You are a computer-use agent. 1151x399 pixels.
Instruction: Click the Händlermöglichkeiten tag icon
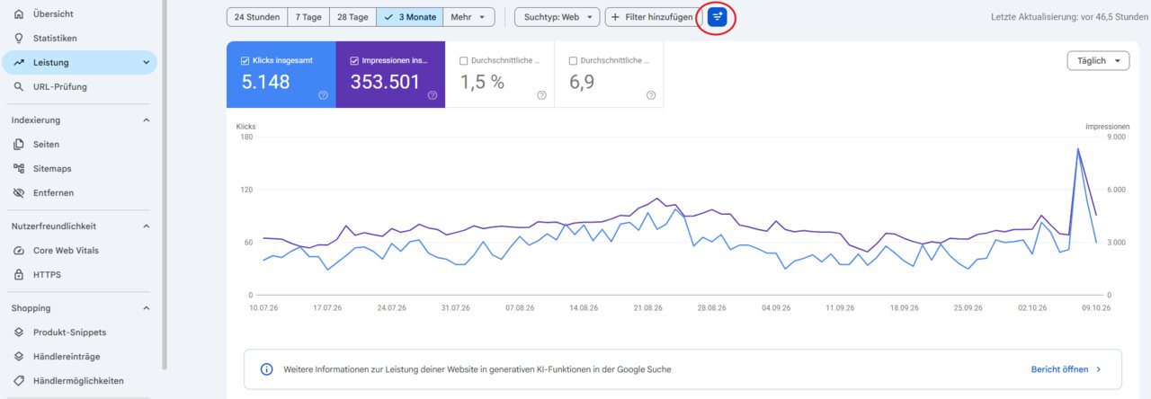click(x=19, y=381)
